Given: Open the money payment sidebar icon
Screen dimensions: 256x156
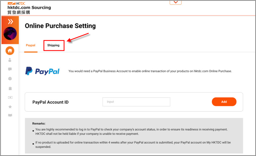Looking at the screenshot, I should pos(10,97).
